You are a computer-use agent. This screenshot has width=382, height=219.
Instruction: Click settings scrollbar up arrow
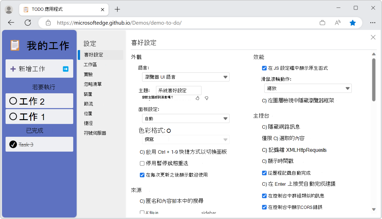coord(374,54)
